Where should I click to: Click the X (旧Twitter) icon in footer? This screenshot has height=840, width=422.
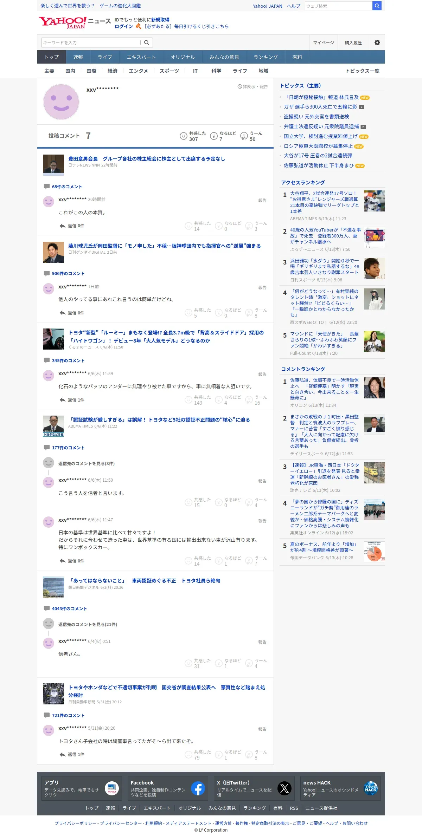(284, 789)
